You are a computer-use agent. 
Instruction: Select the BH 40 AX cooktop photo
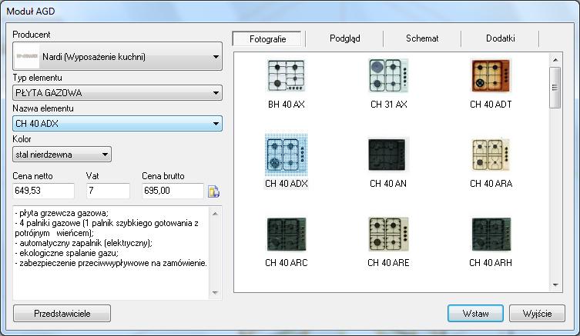tap(286, 75)
